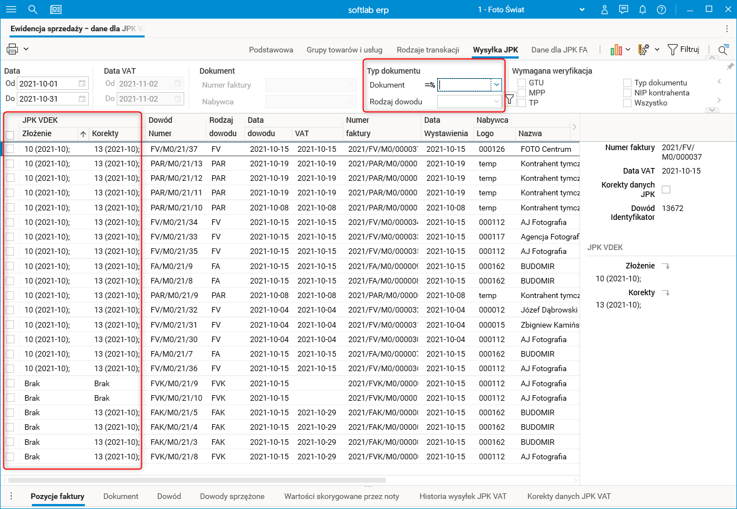Open the bar chart icon menu
Viewport: 737px width, 509px height.
click(x=616, y=50)
